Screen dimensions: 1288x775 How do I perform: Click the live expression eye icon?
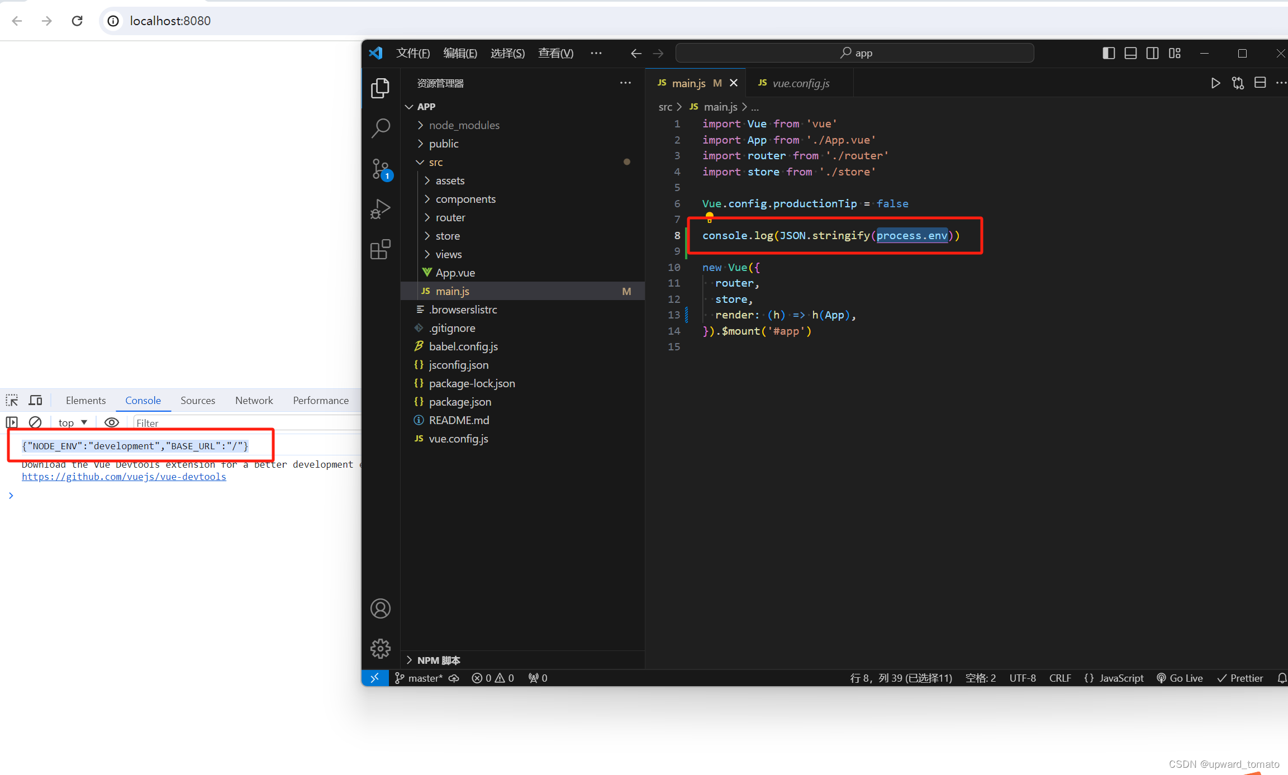[112, 422]
